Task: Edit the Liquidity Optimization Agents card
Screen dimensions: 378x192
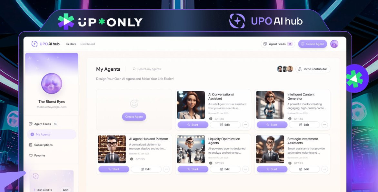Action: coord(225,169)
